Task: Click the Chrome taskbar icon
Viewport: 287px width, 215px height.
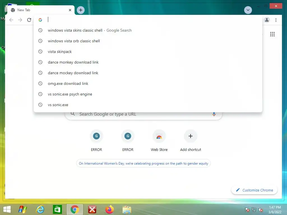Action: [75, 209]
